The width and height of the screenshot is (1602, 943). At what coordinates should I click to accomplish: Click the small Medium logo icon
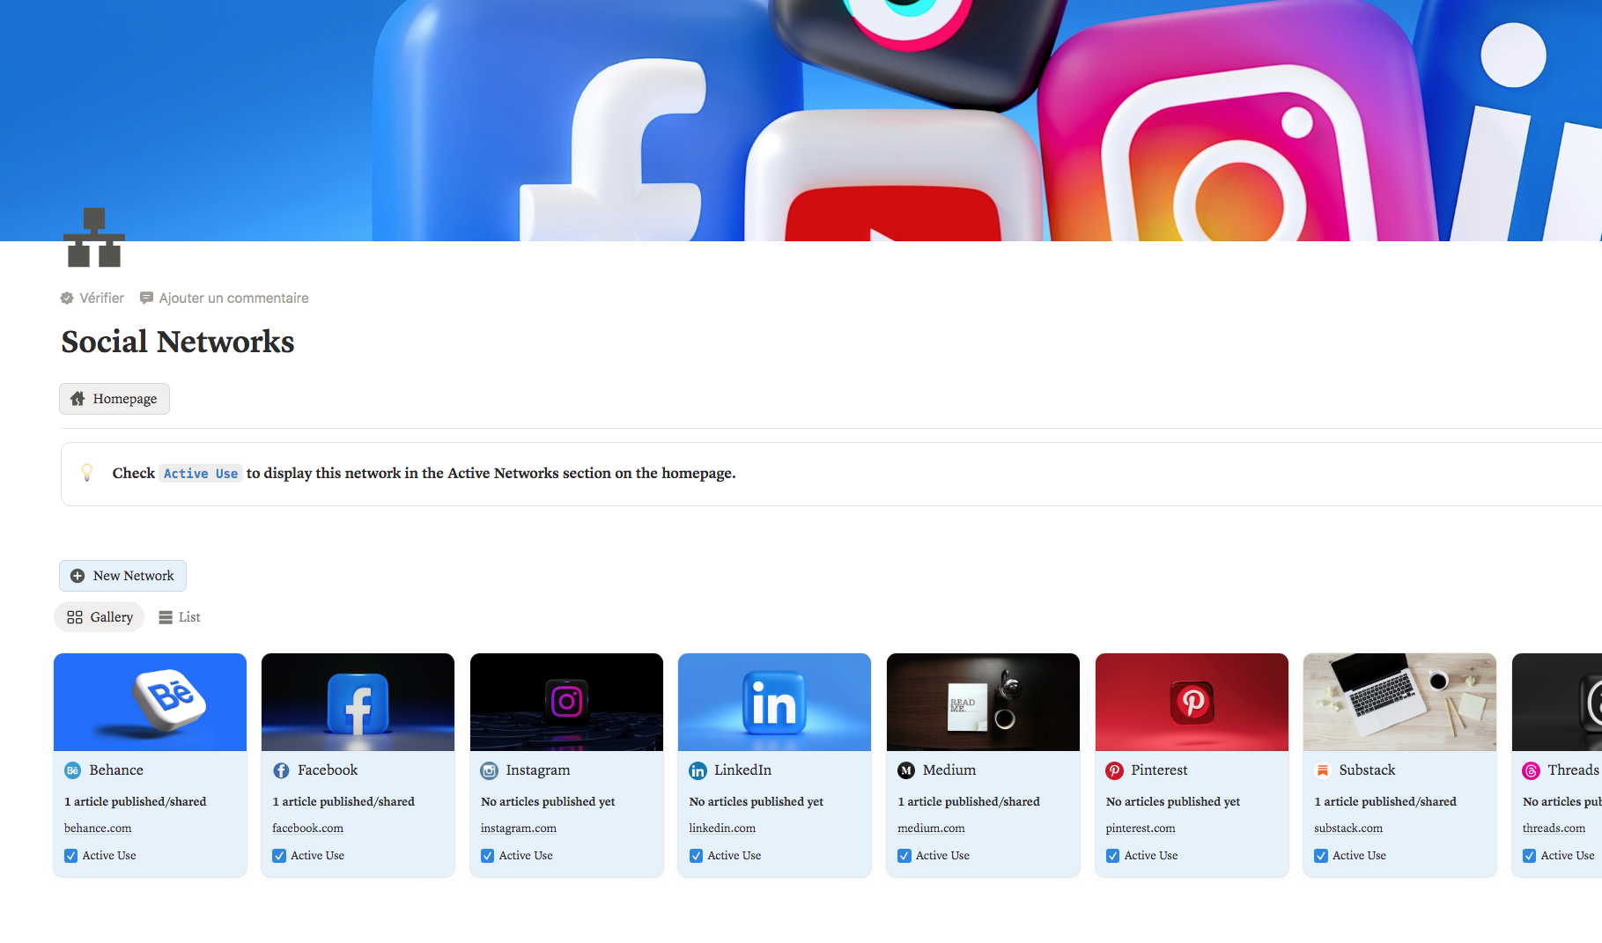click(906, 770)
